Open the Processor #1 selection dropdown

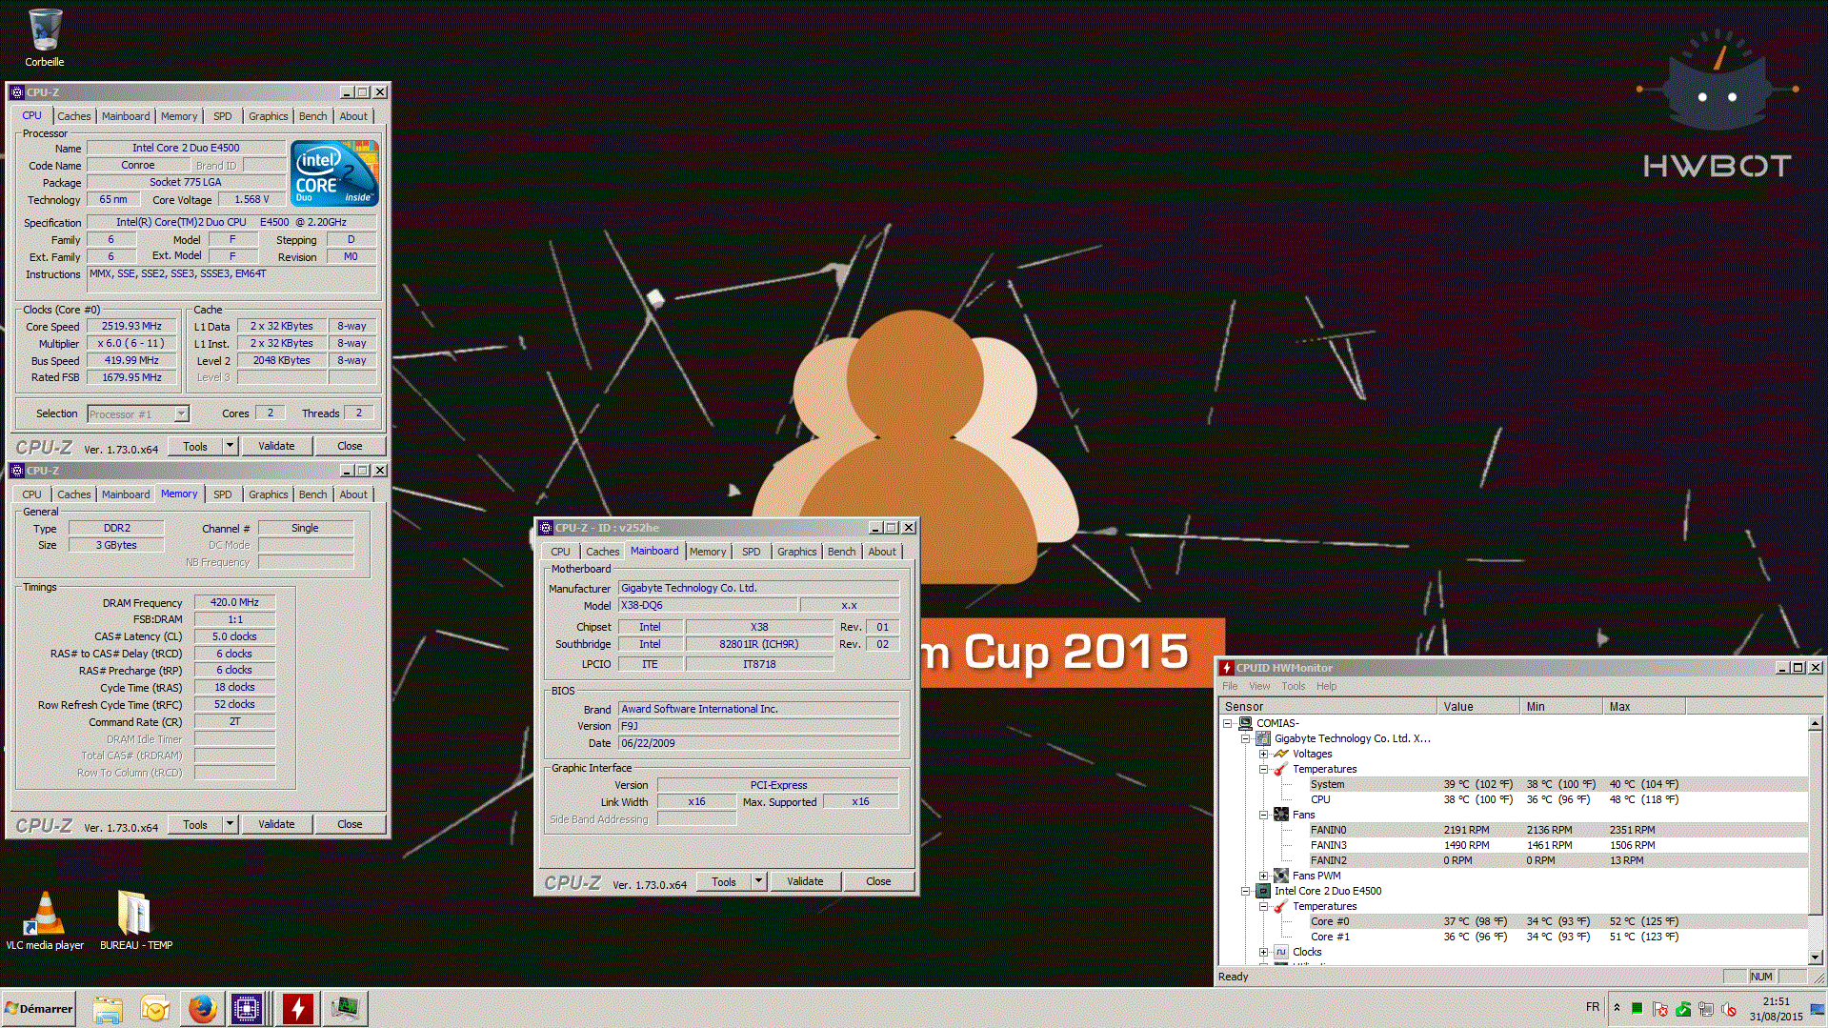click(181, 414)
